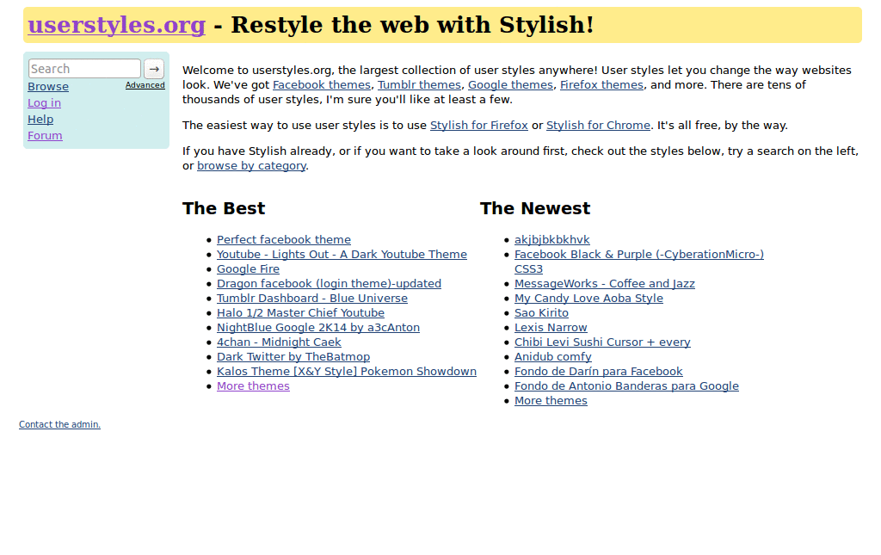
Task: Go to Log in page
Action: pyautogui.click(x=45, y=102)
